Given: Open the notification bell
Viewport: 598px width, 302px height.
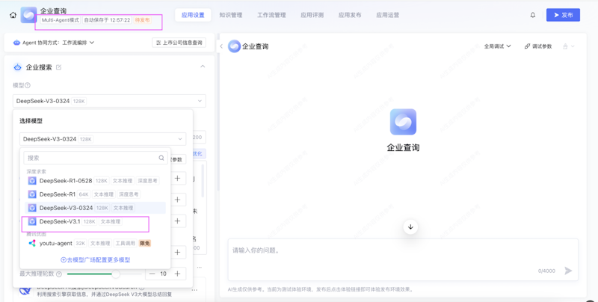Looking at the screenshot, I should (x=533, y=15).
